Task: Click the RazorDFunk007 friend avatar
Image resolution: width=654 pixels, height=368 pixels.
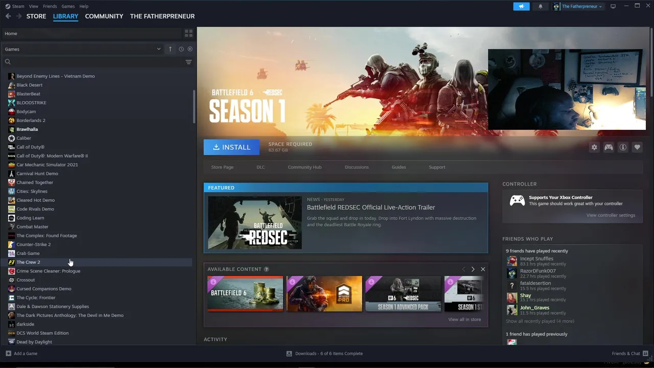Action: [511, 273]
